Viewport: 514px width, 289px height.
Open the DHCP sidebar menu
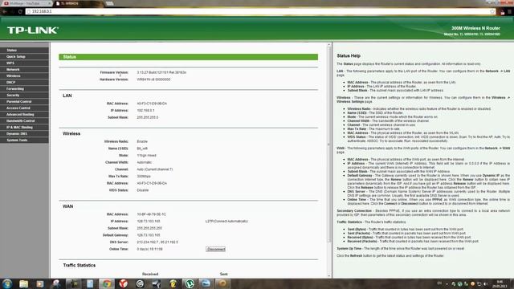click(25, 82)
